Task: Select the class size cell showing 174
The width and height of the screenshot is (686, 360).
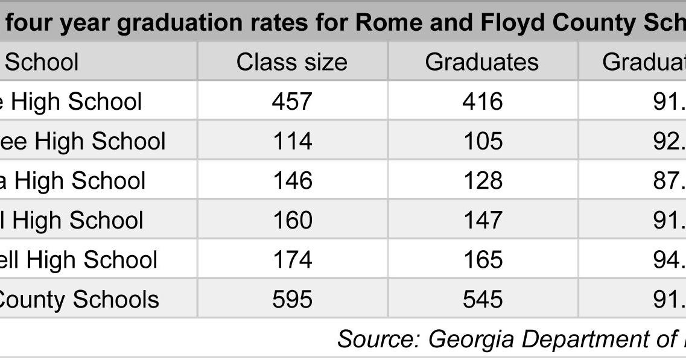Action: click(x=292, y=260)
